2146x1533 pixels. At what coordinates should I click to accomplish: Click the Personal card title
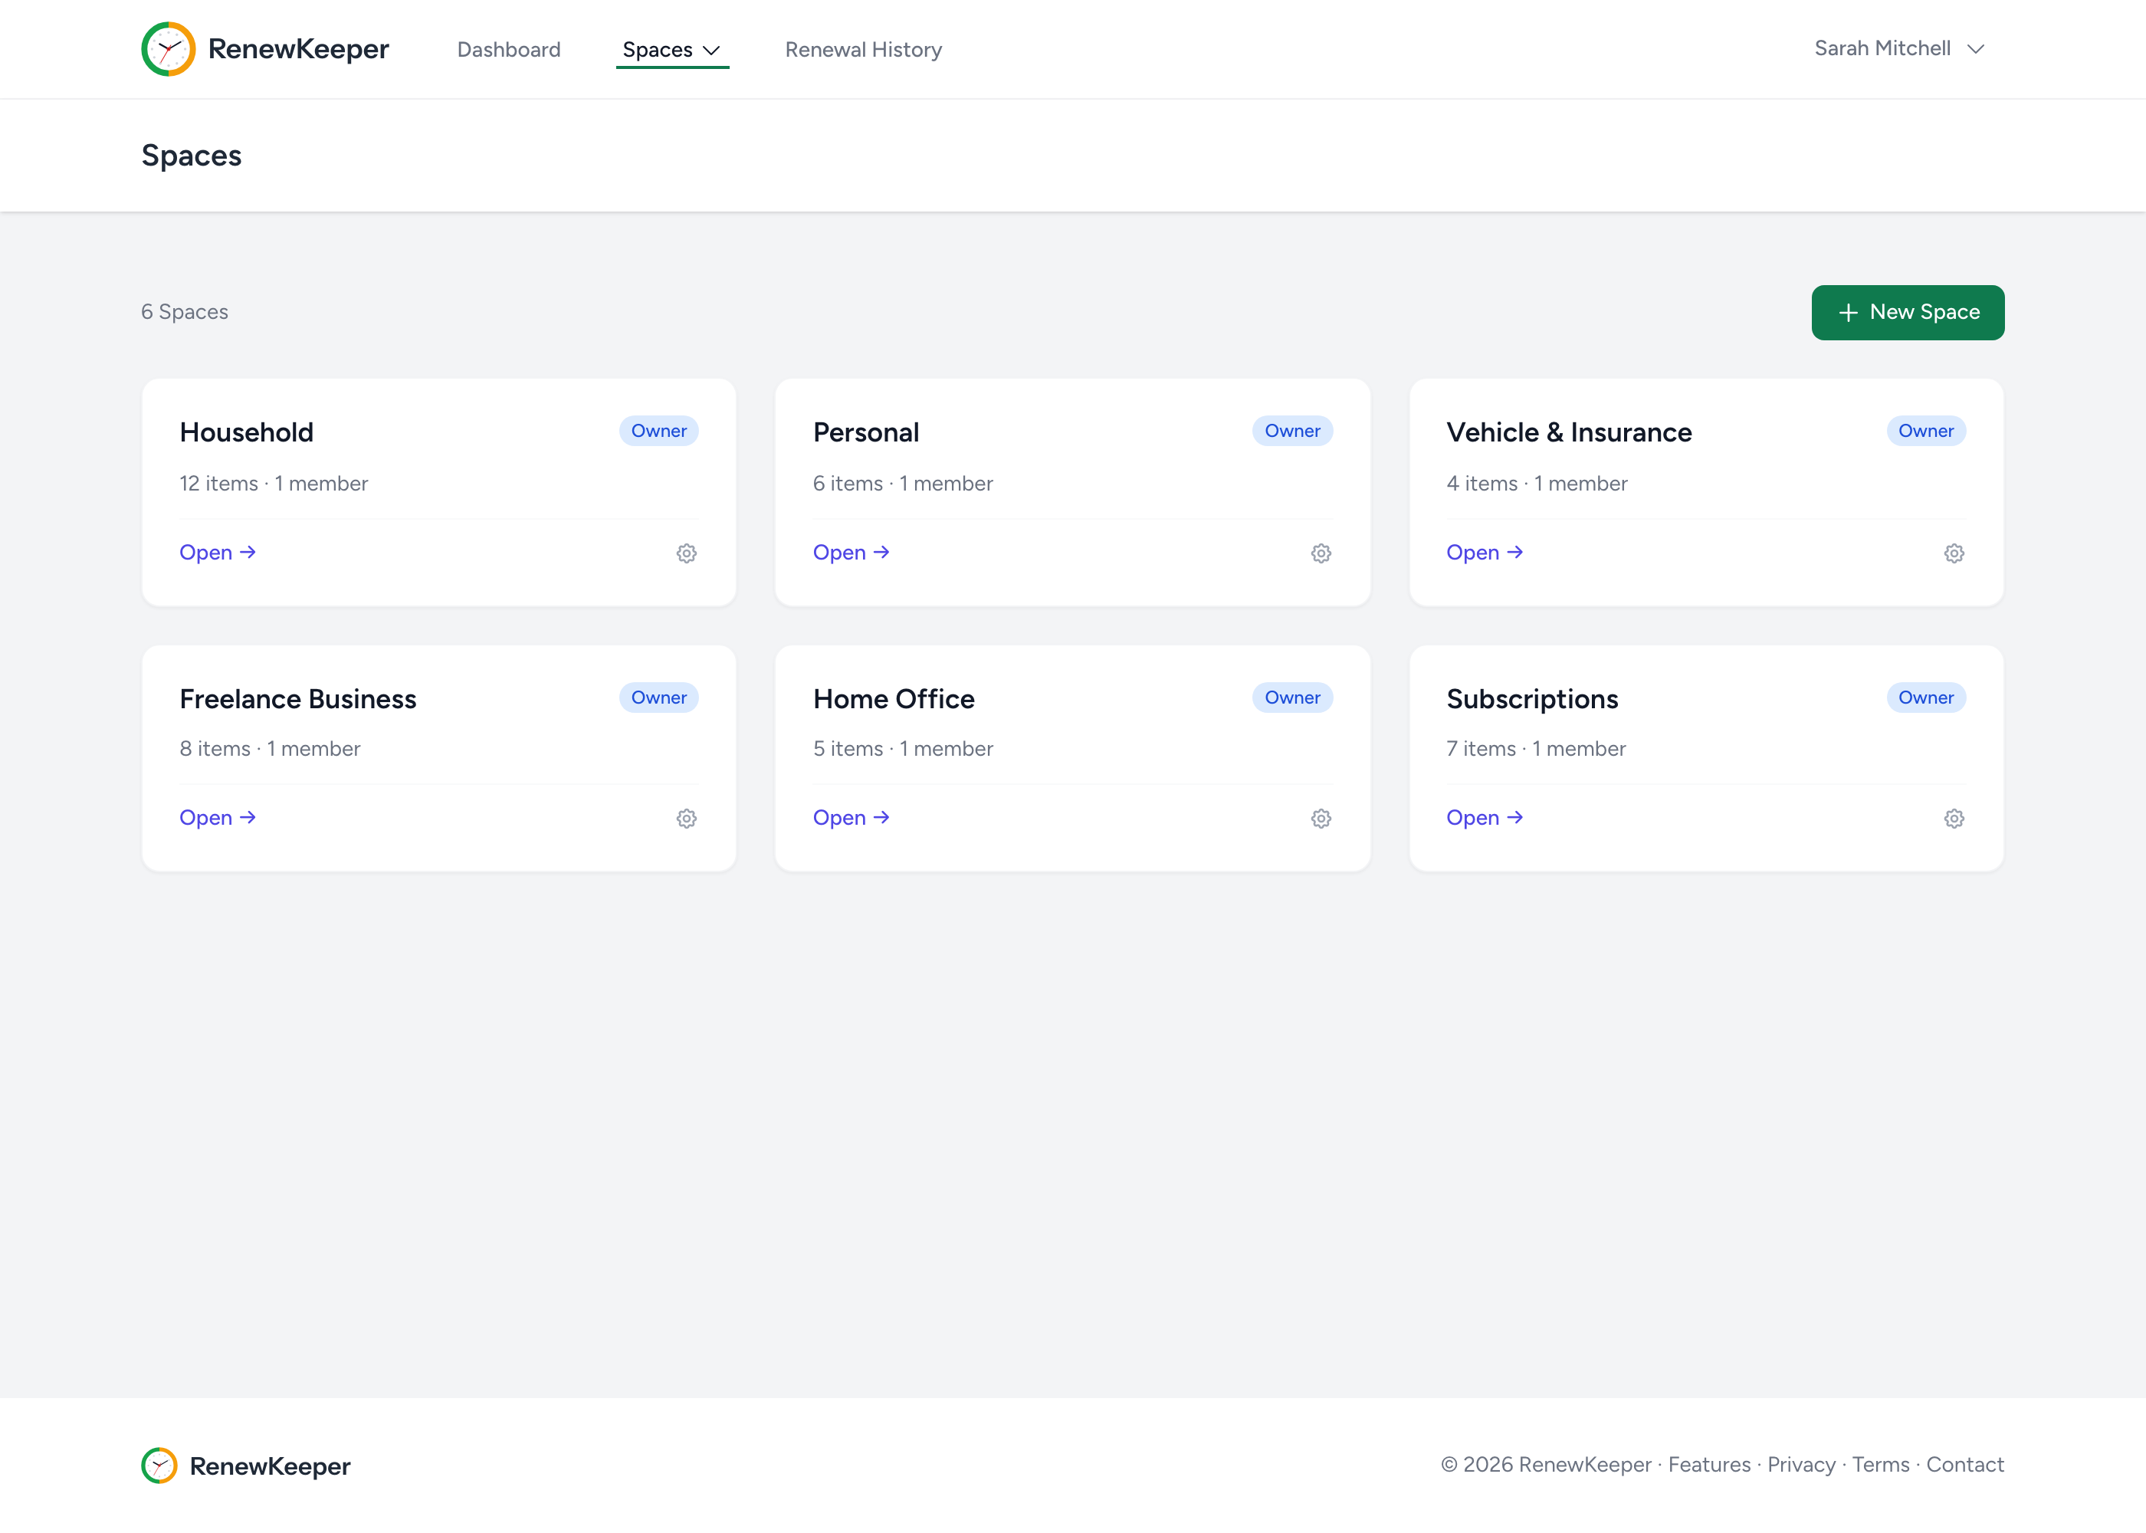tap(865, 432)
